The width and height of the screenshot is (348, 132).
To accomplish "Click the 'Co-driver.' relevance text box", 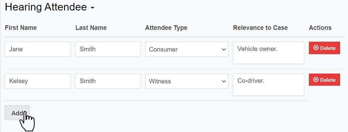I will tap(268, 85).
